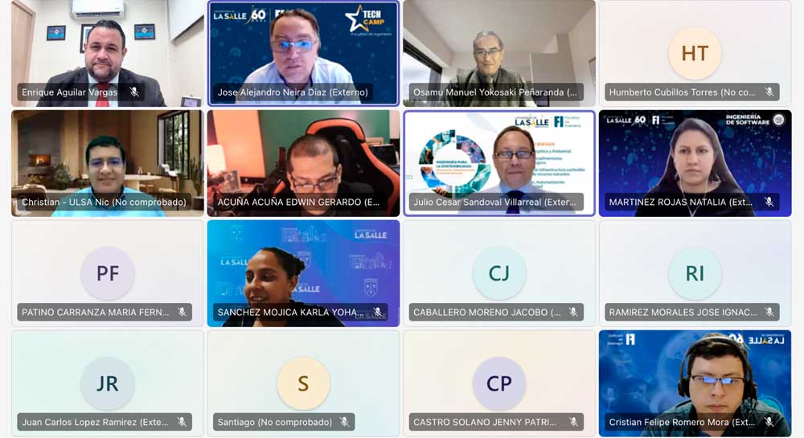Screen dimensions: 804x438
Task: Click Christian - ULSA Nic name label
Action: tap(104, 202)
